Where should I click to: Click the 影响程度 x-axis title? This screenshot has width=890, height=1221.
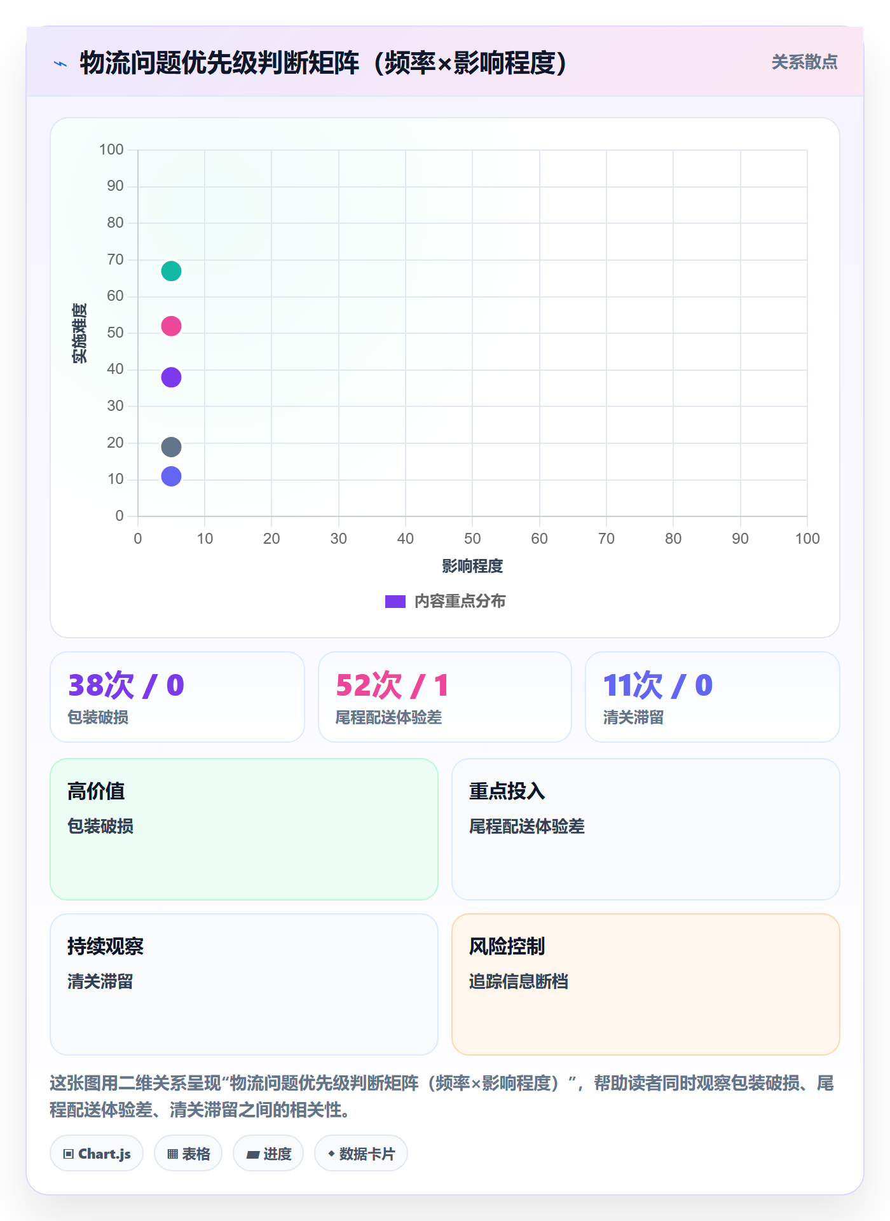(x=472, y=566)
